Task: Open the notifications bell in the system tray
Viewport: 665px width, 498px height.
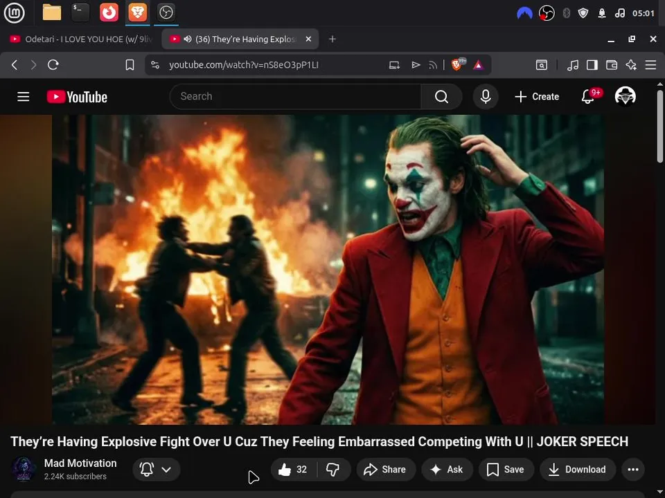Action: (602, 13)
